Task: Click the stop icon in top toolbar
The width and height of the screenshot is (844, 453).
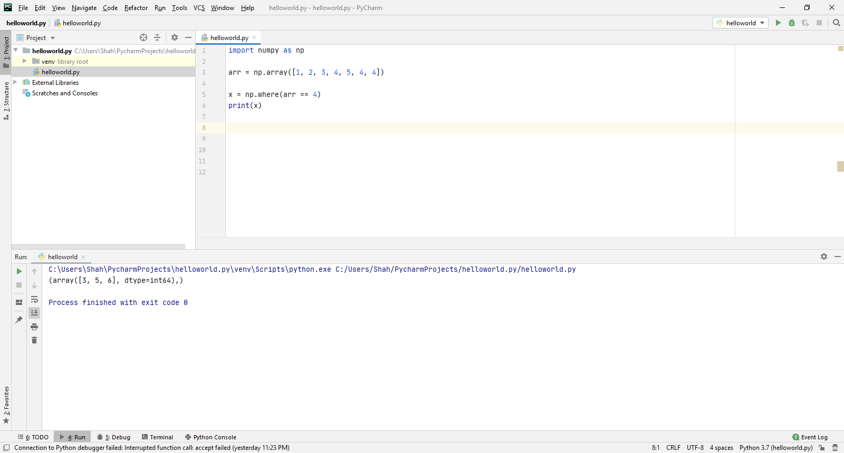Action: pos(819,23)
